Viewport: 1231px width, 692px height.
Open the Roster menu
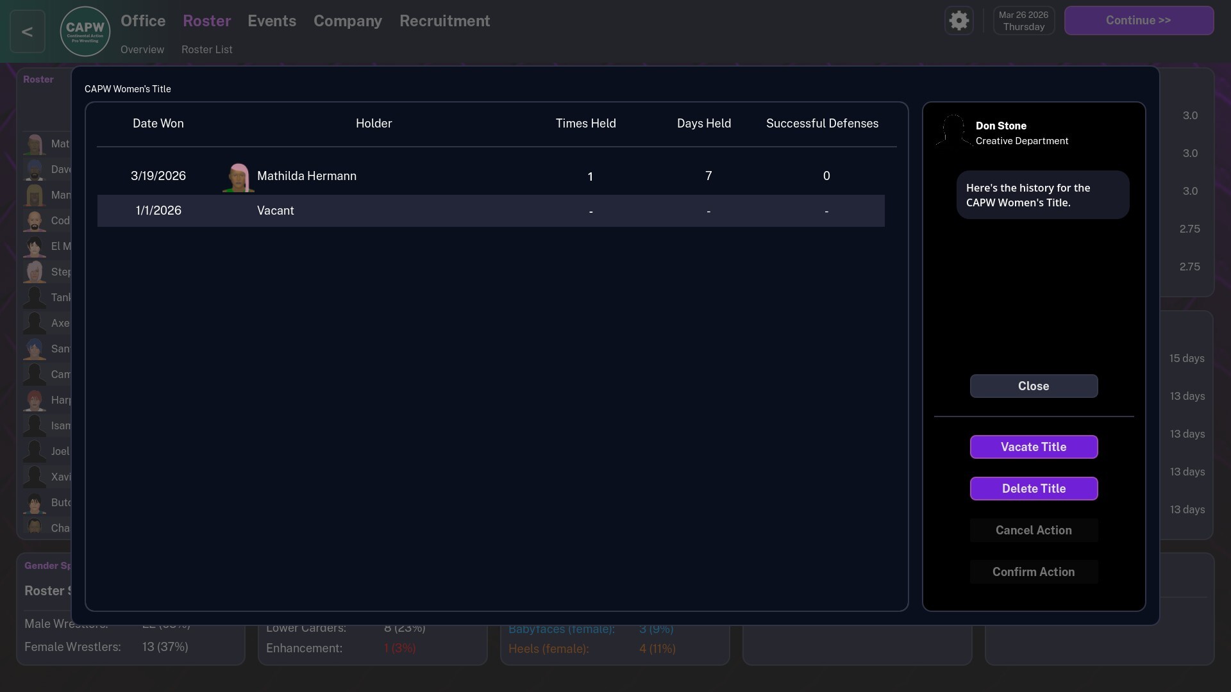pyautogui.click(x=206, y=21)
